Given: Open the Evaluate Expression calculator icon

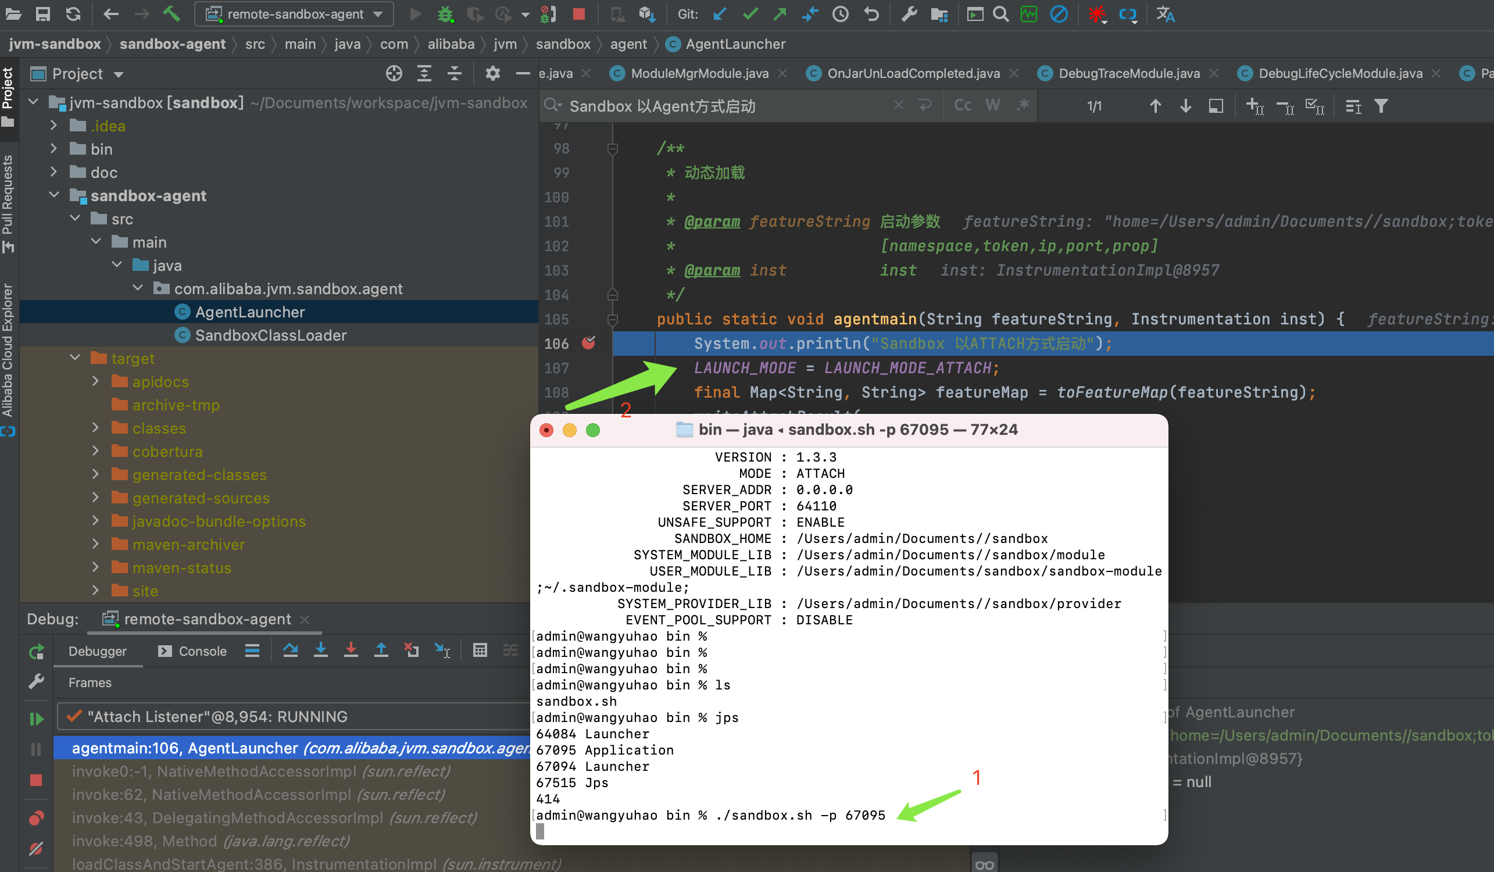Looking at the screenshot, I should (480, 651).
